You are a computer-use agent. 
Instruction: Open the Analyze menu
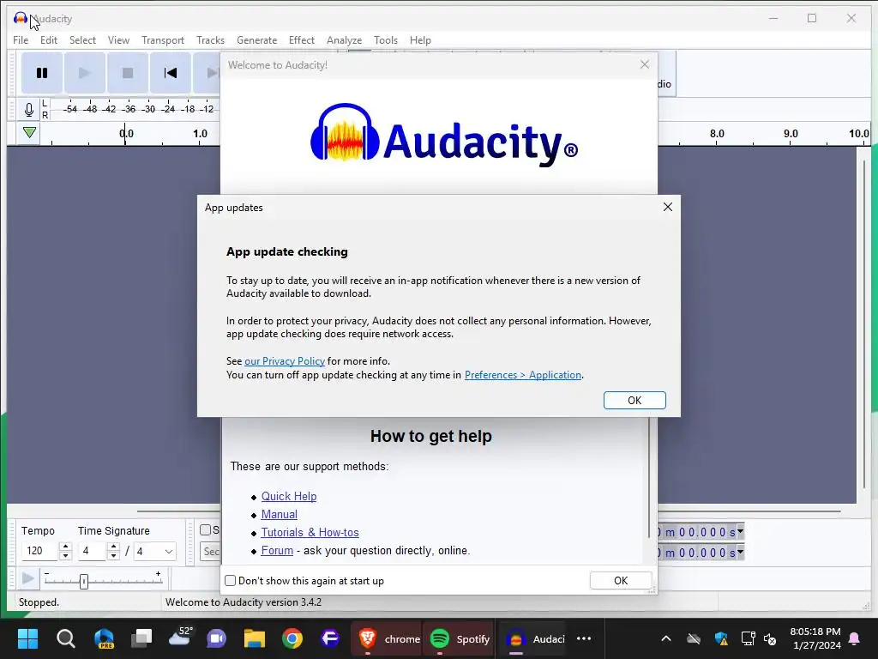[x=345, y=40]
